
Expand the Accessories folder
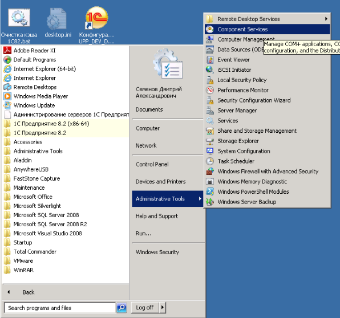tap(66, 142)
